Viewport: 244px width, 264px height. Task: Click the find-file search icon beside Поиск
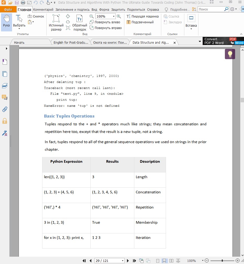tap(194, 9)
